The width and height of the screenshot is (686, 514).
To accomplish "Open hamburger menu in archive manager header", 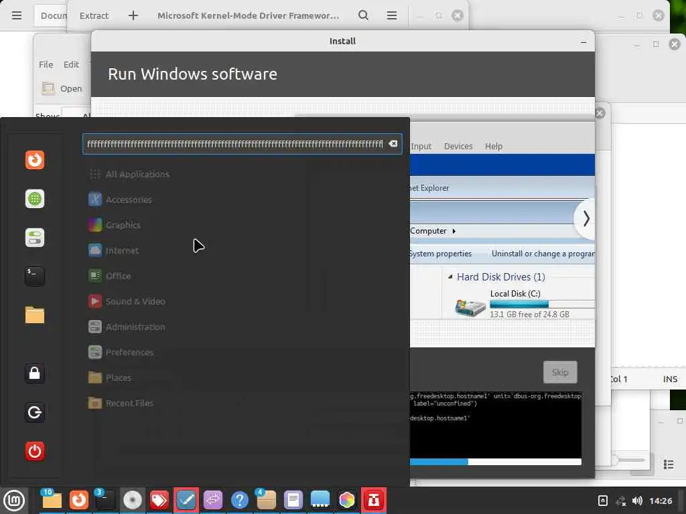I will point(392,16).
